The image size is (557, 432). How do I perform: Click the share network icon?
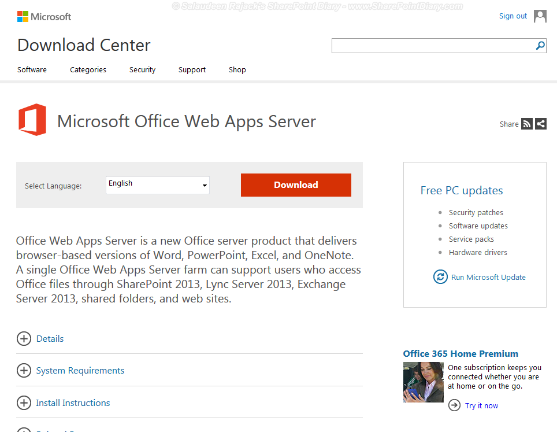point(541,124)
